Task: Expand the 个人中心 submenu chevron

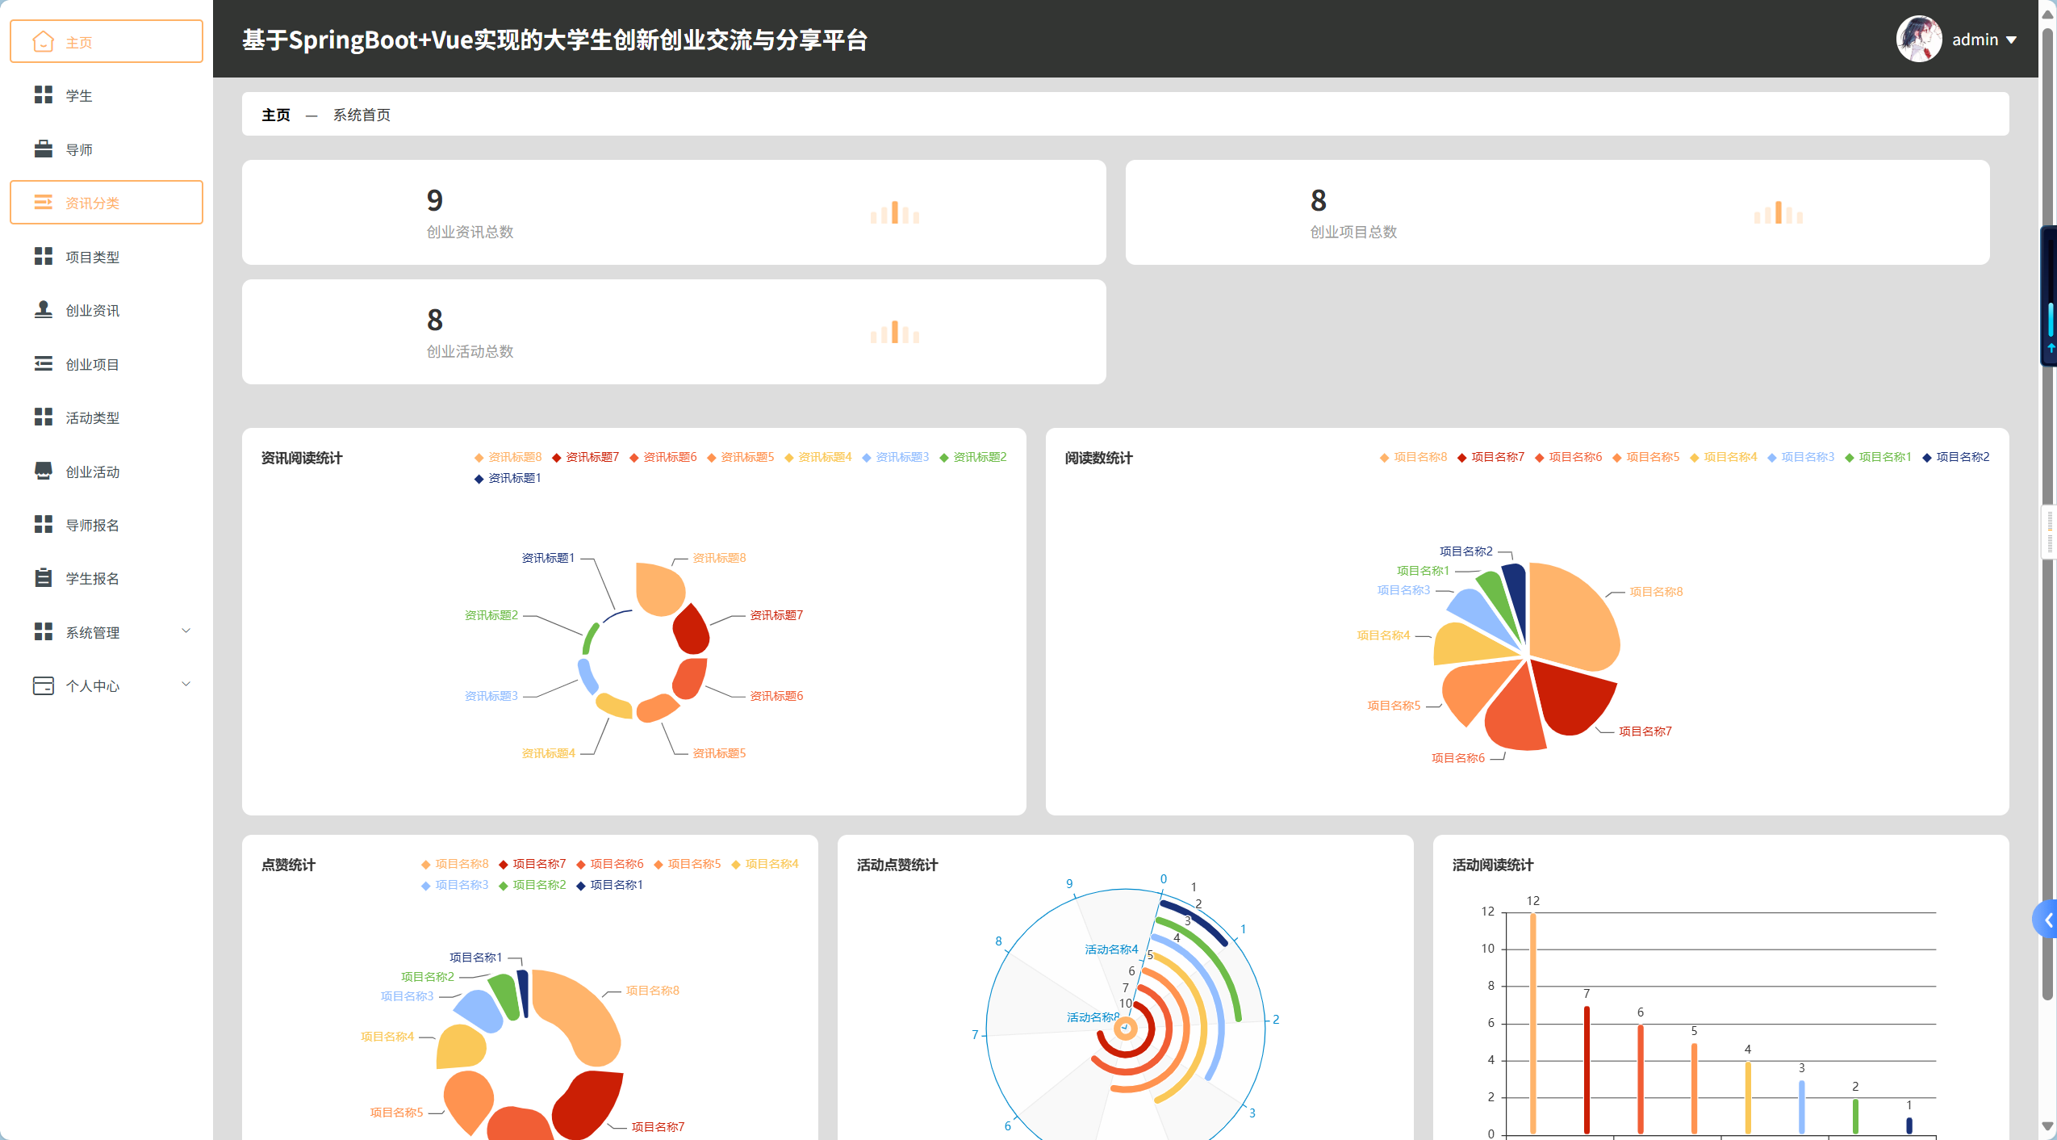Action: (186, 685)
